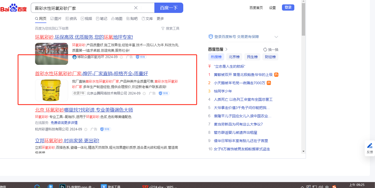This screenshot has height=188, width=375.
Task: Click the 百度一下 search button
Action: (x=169, y=8)
